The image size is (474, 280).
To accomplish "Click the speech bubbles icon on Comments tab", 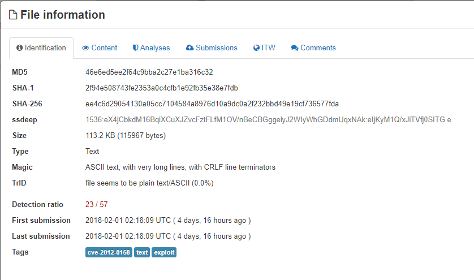I will (295, 48).
